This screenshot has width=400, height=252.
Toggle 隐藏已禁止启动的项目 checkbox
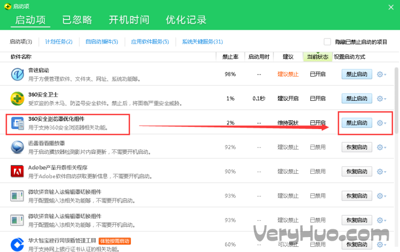click(x=327, y=42)
